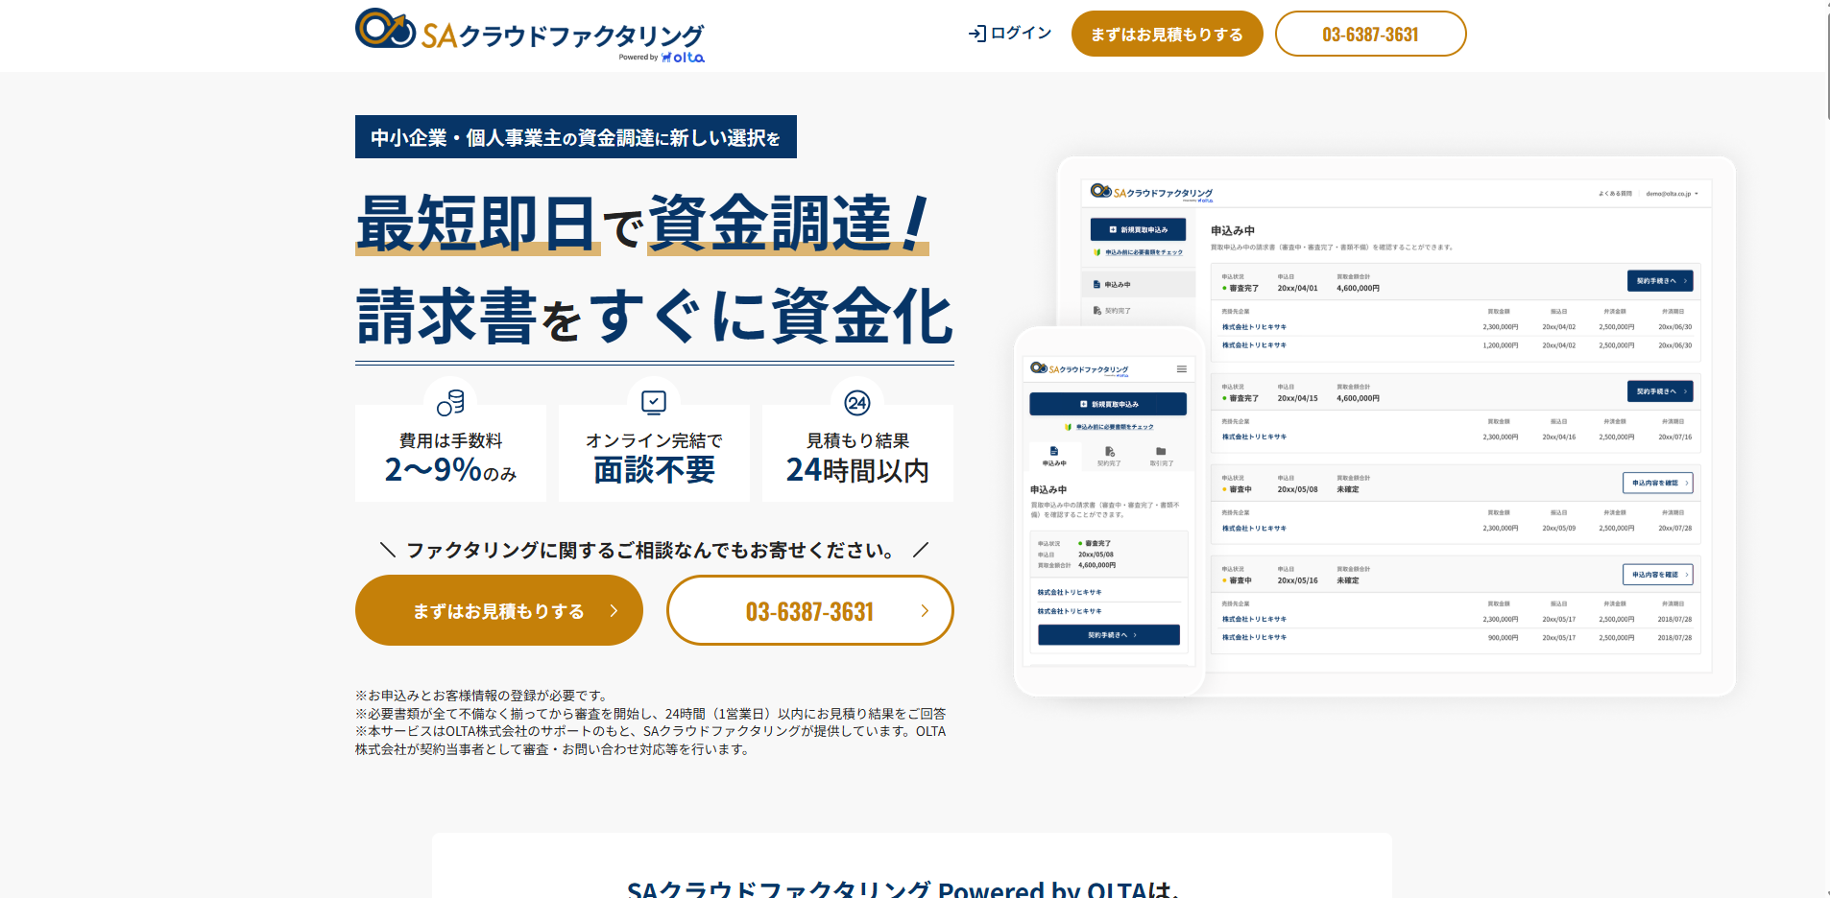Click the chevron on the large まずはお見積もりする button

click(614, 611)
